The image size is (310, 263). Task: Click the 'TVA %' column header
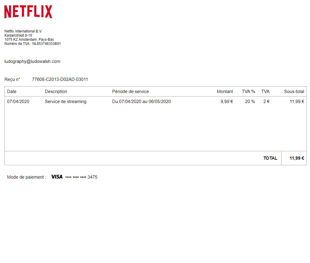(x=248, y=92)
